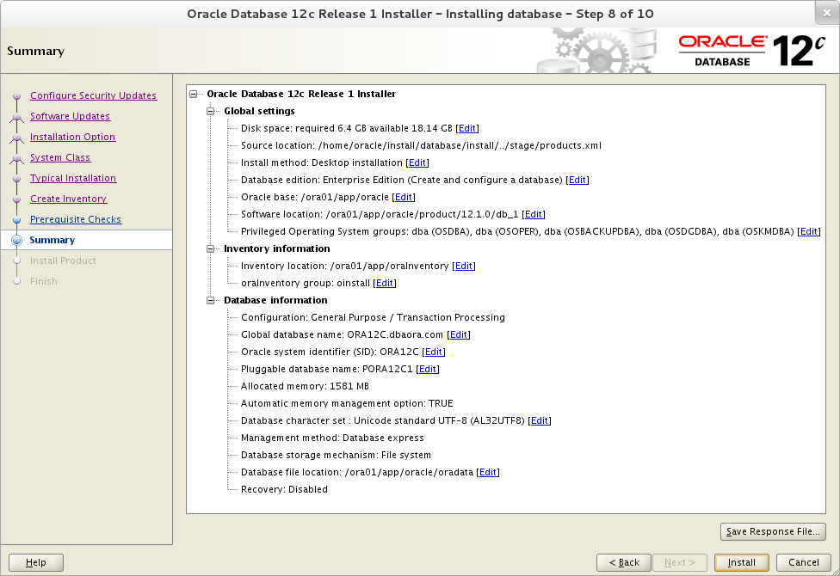
Task: Click the Configure Security Updates step bullet
Action: (x=16, y=95)
